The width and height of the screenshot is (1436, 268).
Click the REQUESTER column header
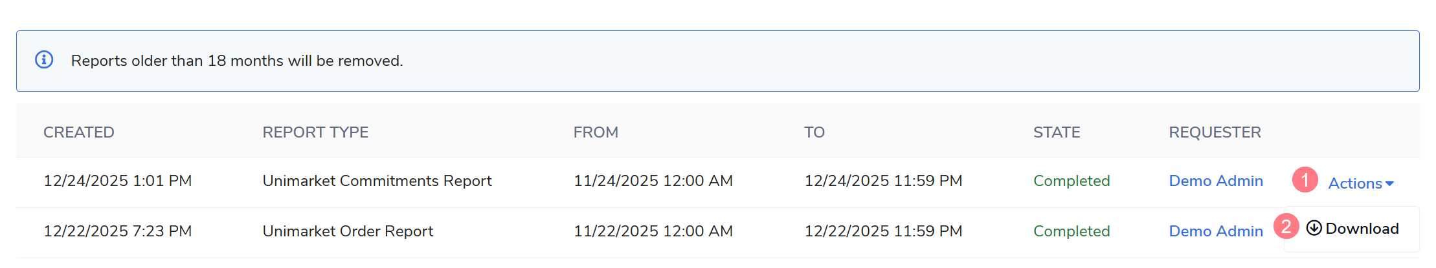[1215, 132]
